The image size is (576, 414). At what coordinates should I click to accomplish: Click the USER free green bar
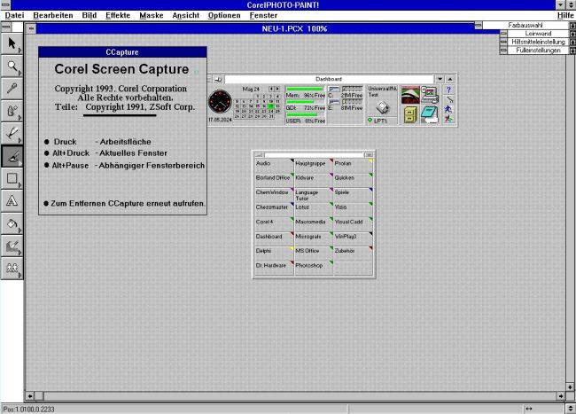click(x=302, y=114)
